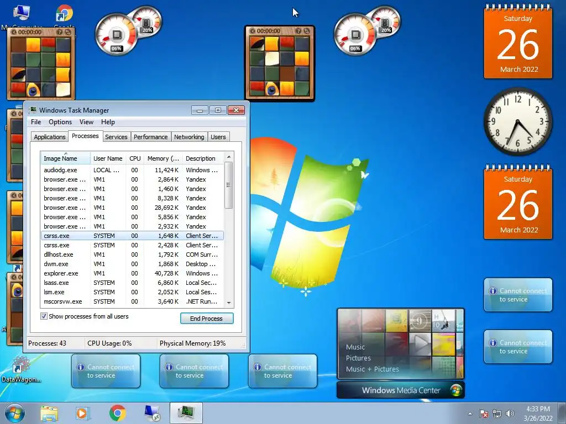Click the process list scroll up arrow
566x424 pixels.
[x=228, y=157]
